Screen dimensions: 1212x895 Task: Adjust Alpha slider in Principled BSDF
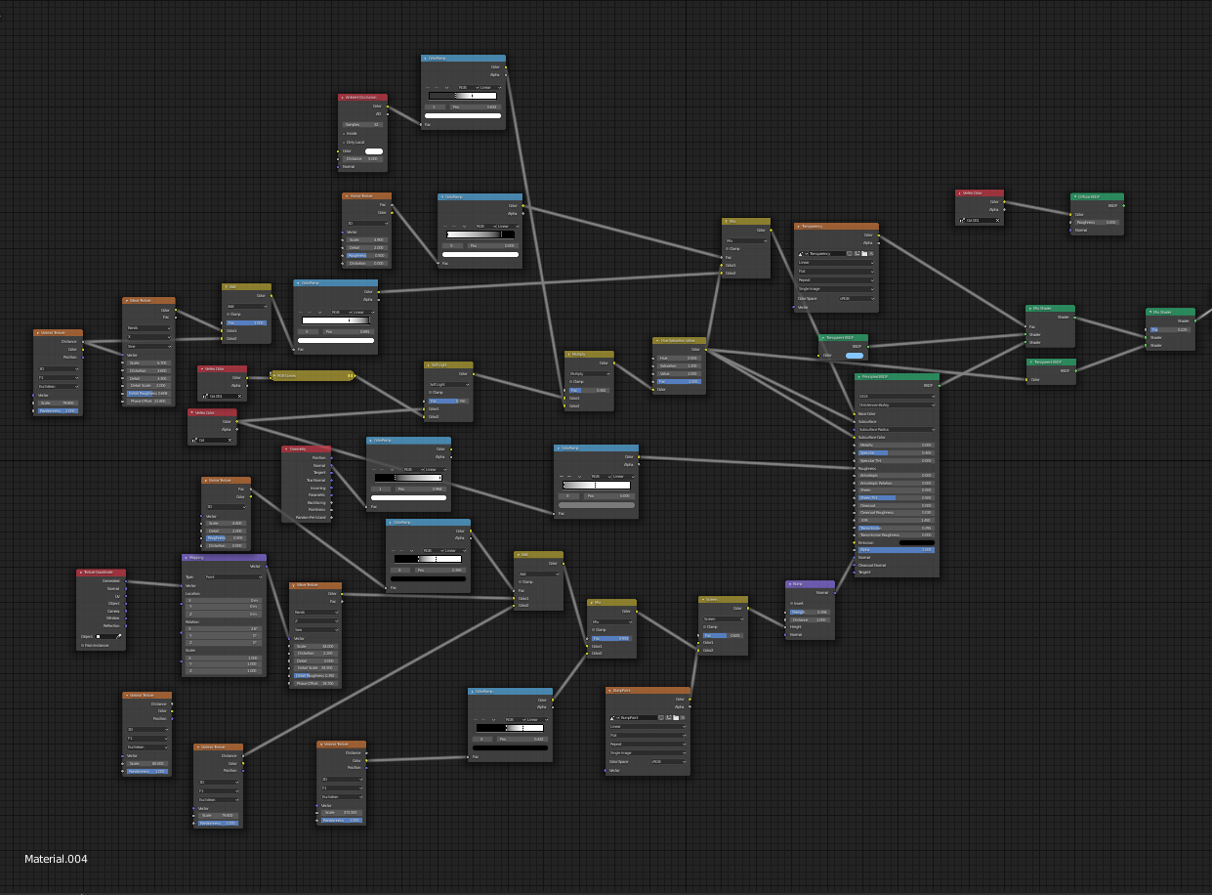click(897, 550)
